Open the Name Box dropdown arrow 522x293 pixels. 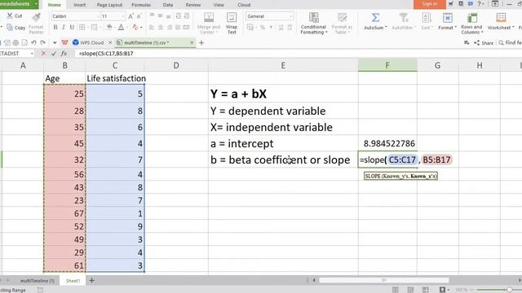[x=32, y=54]
